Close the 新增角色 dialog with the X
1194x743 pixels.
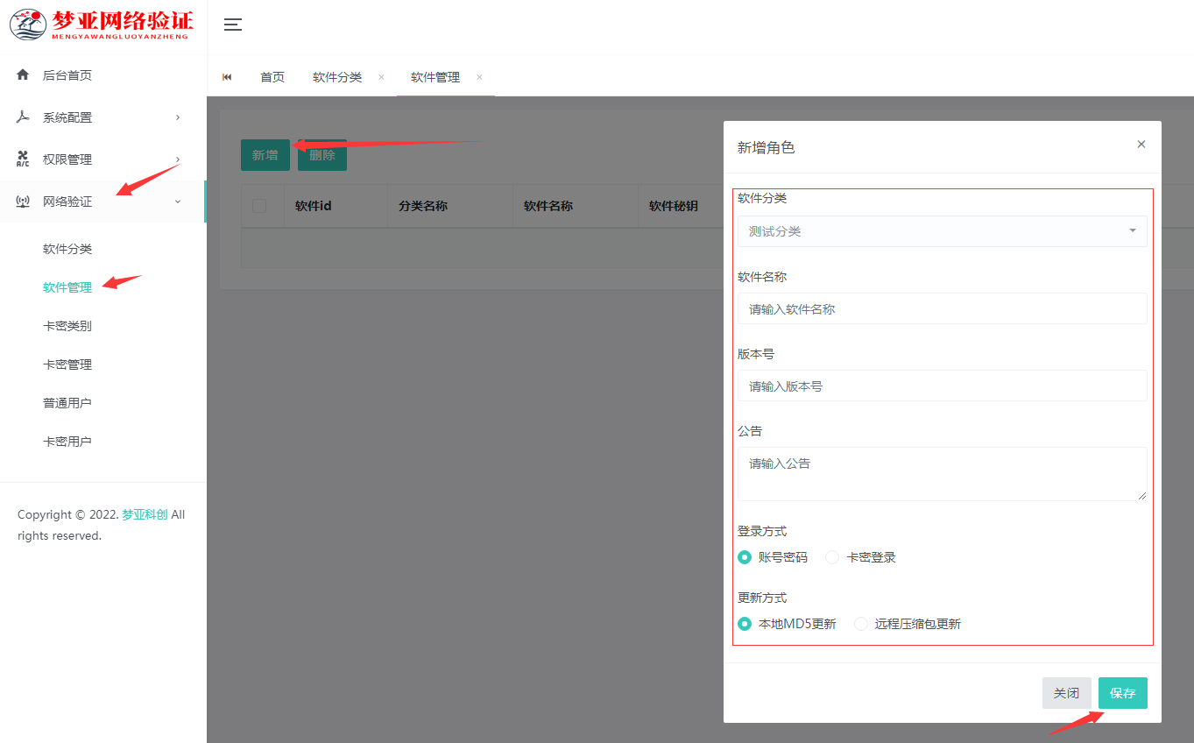pyautogui.click(x=1141, y=144)
